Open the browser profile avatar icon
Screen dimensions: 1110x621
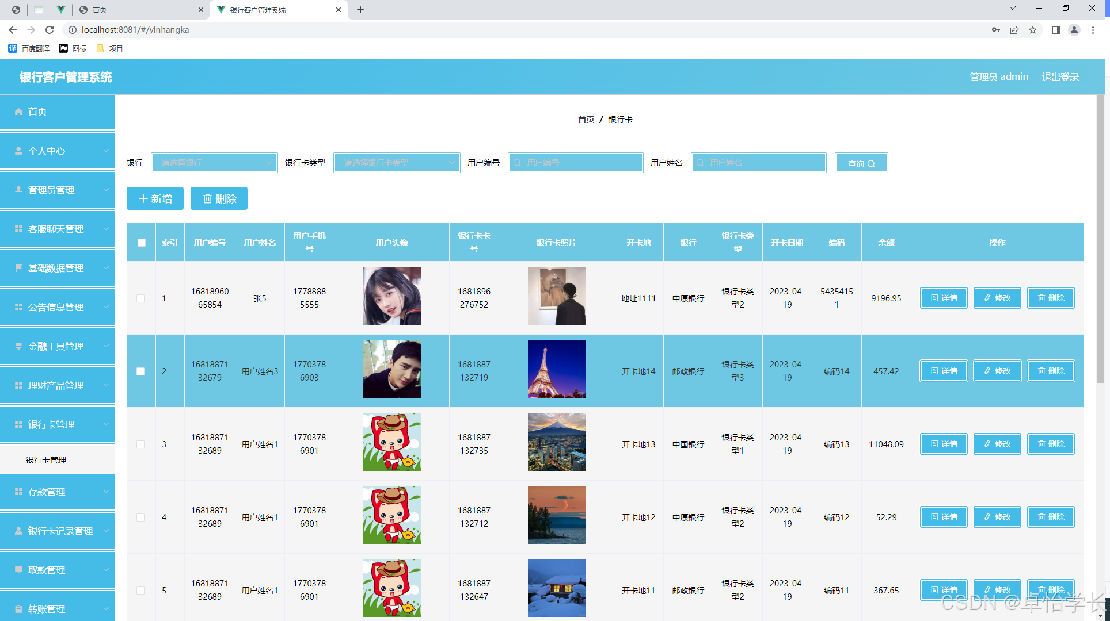point(1074,30)
